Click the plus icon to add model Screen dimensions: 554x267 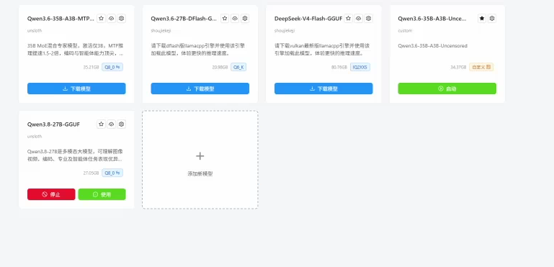click(x=200, y=155)
